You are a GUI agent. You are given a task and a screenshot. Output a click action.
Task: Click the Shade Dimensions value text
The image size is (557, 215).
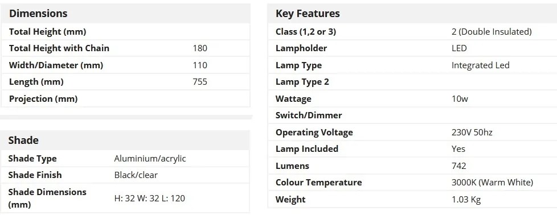(150, 199)
